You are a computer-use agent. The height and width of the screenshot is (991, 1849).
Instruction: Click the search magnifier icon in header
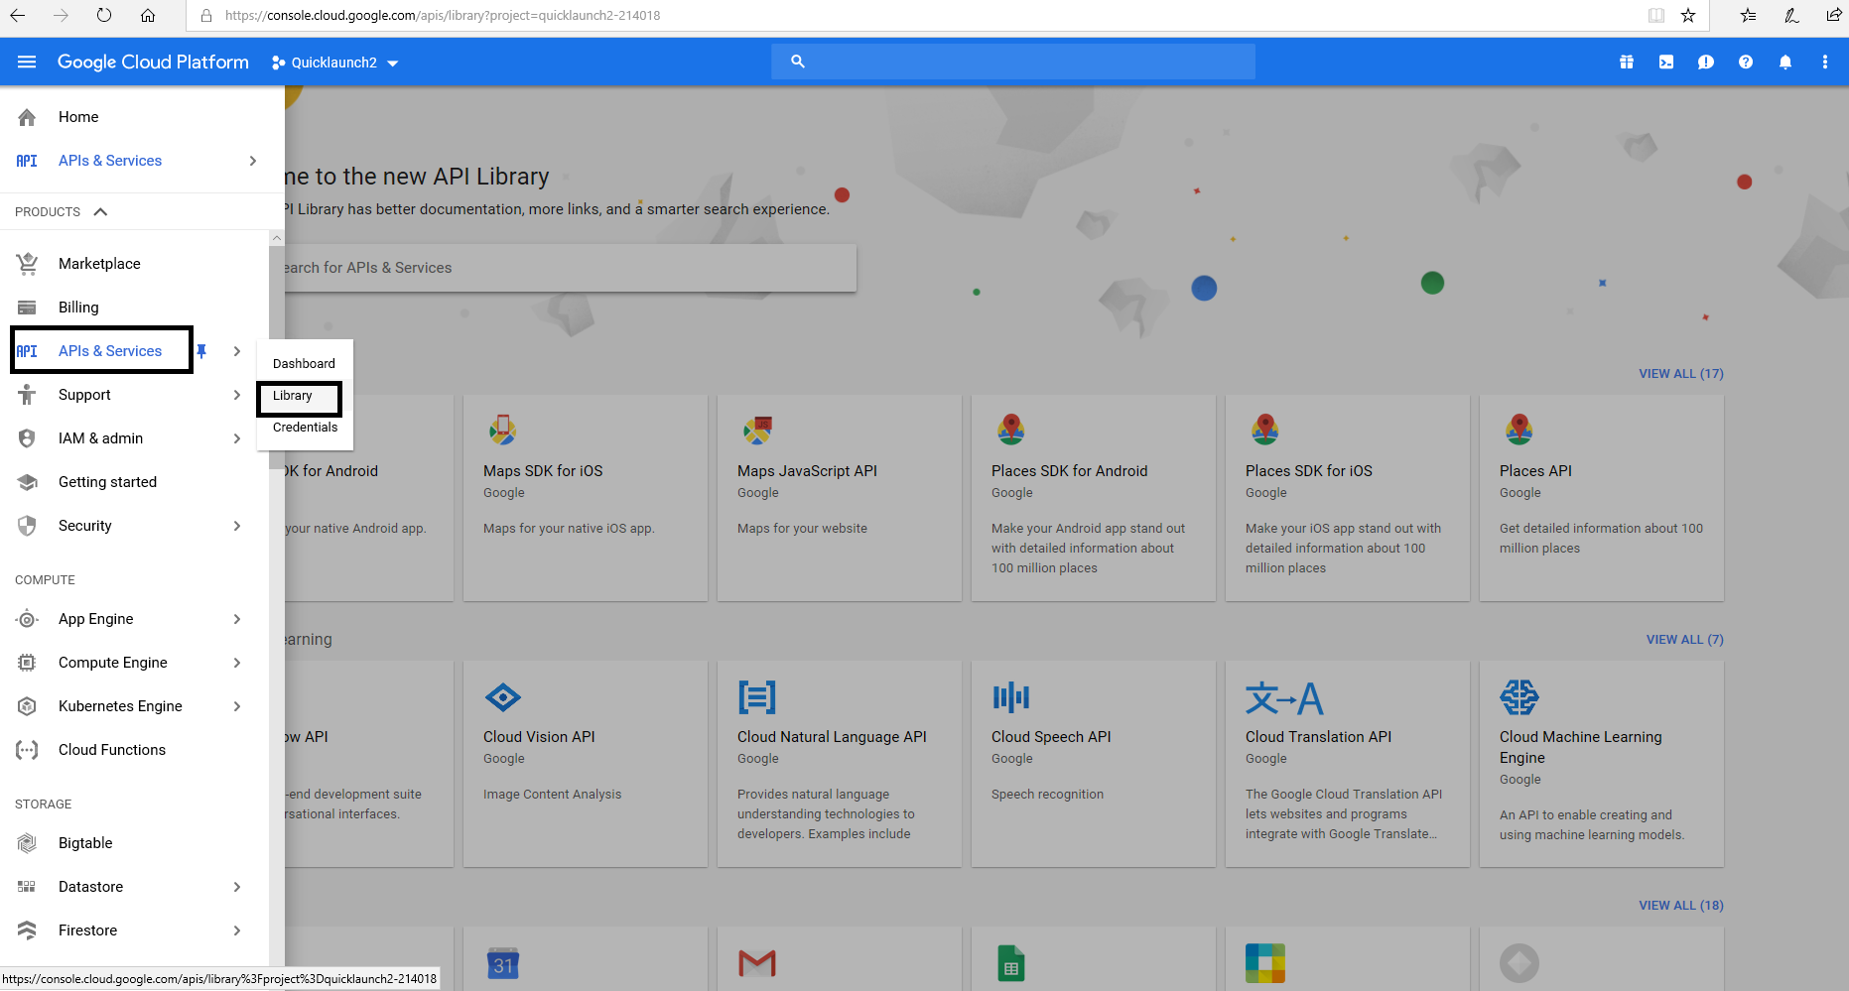pos(797,62)
